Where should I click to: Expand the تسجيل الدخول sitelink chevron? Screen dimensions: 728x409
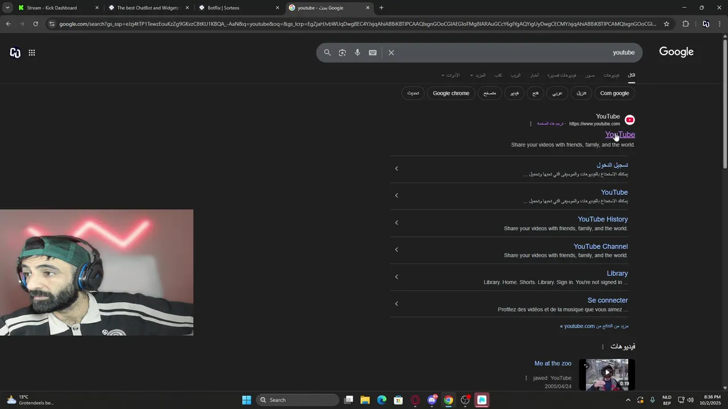point(396,169)
